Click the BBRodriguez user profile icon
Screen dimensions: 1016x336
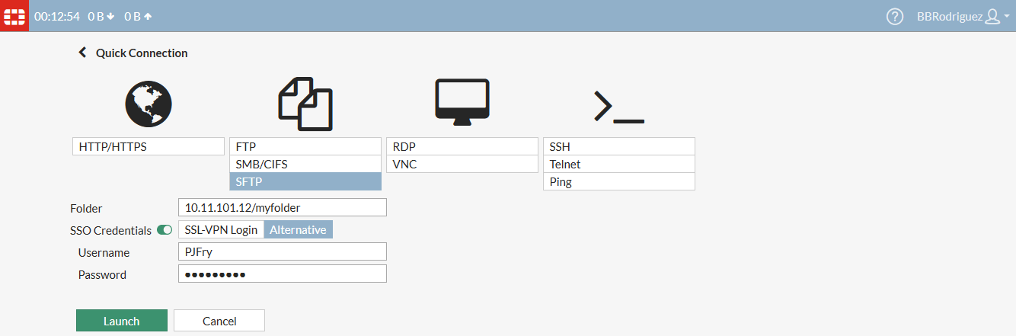[x=992, y=16]
